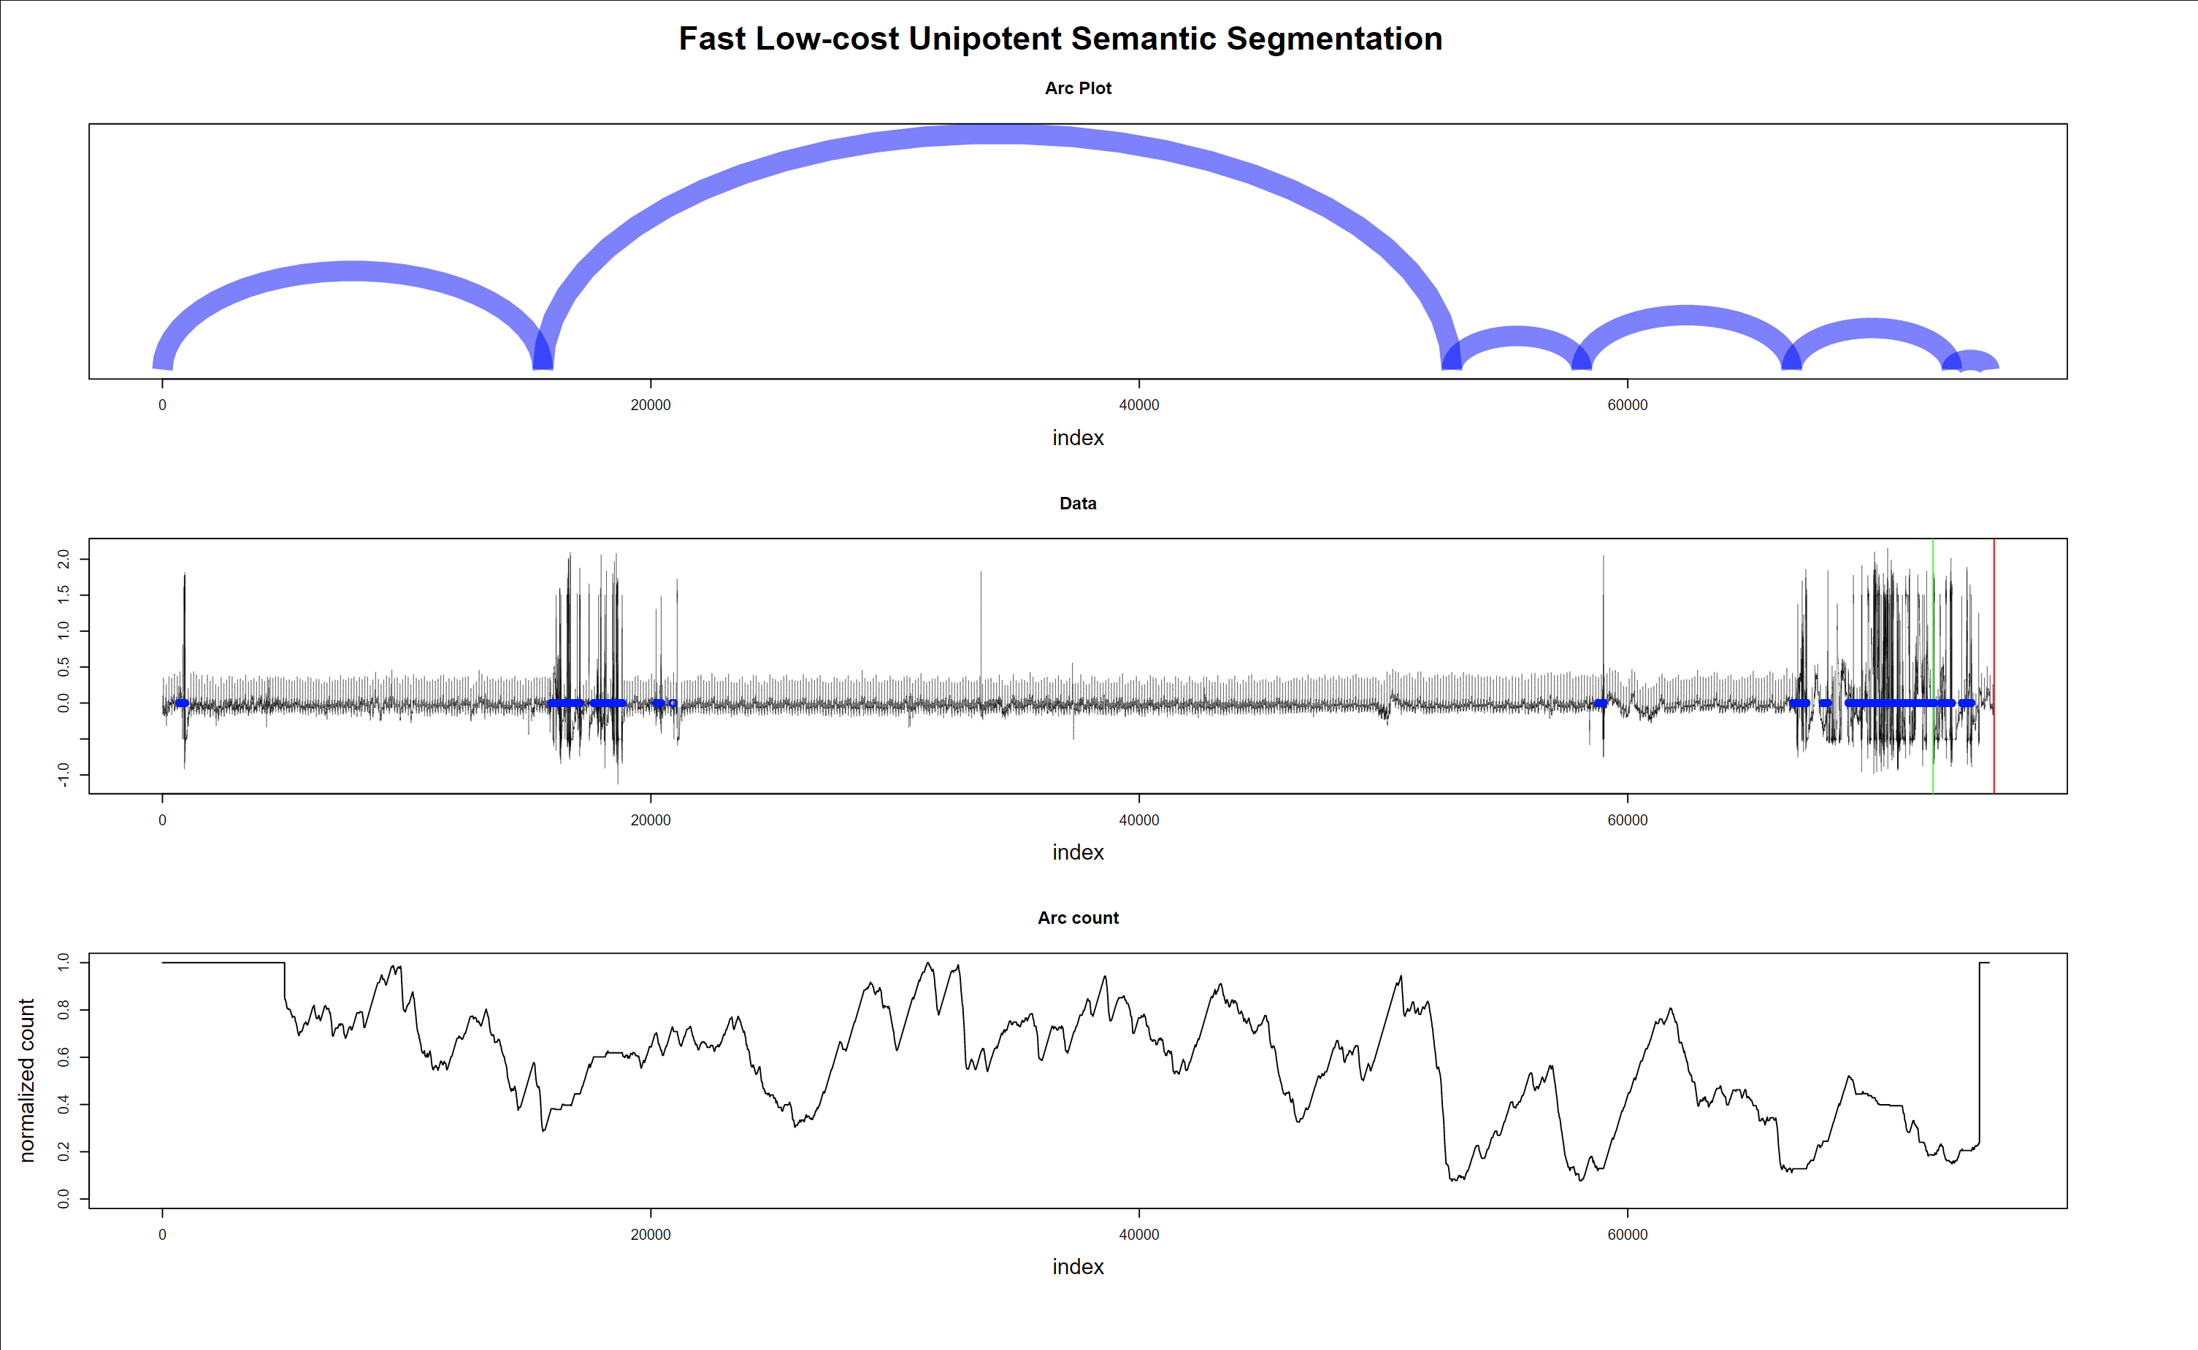Click the '40000' tick label under the Arc Plot

pyautogui.click(x=1139, y=404)
